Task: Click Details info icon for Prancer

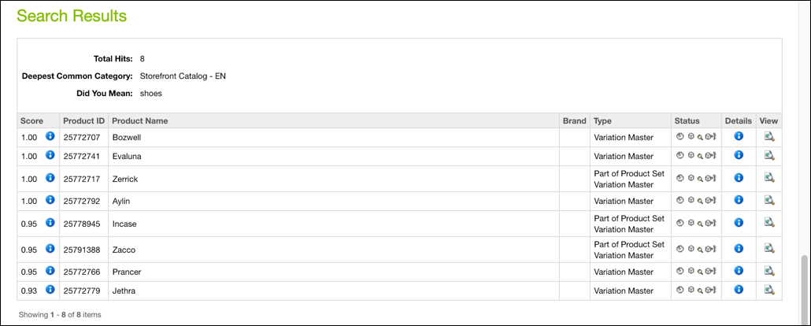Action: 739,271
